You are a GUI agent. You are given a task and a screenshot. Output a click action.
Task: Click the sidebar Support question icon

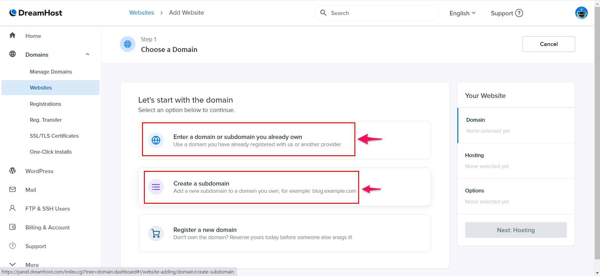(x=13, y=246)
